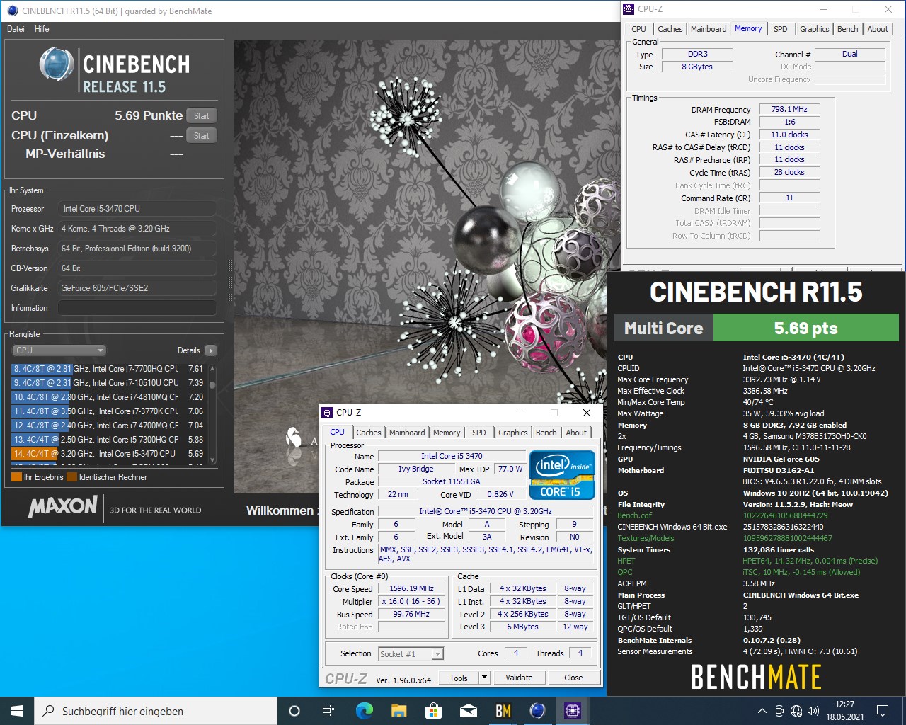
Task: Open File Explorer from taskbar
Action: pos(398,711)
